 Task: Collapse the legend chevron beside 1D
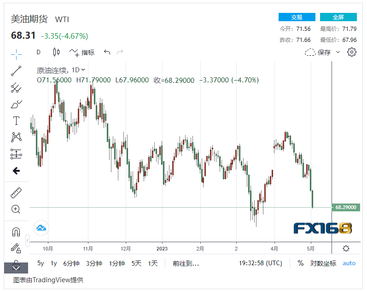[83, 70]
